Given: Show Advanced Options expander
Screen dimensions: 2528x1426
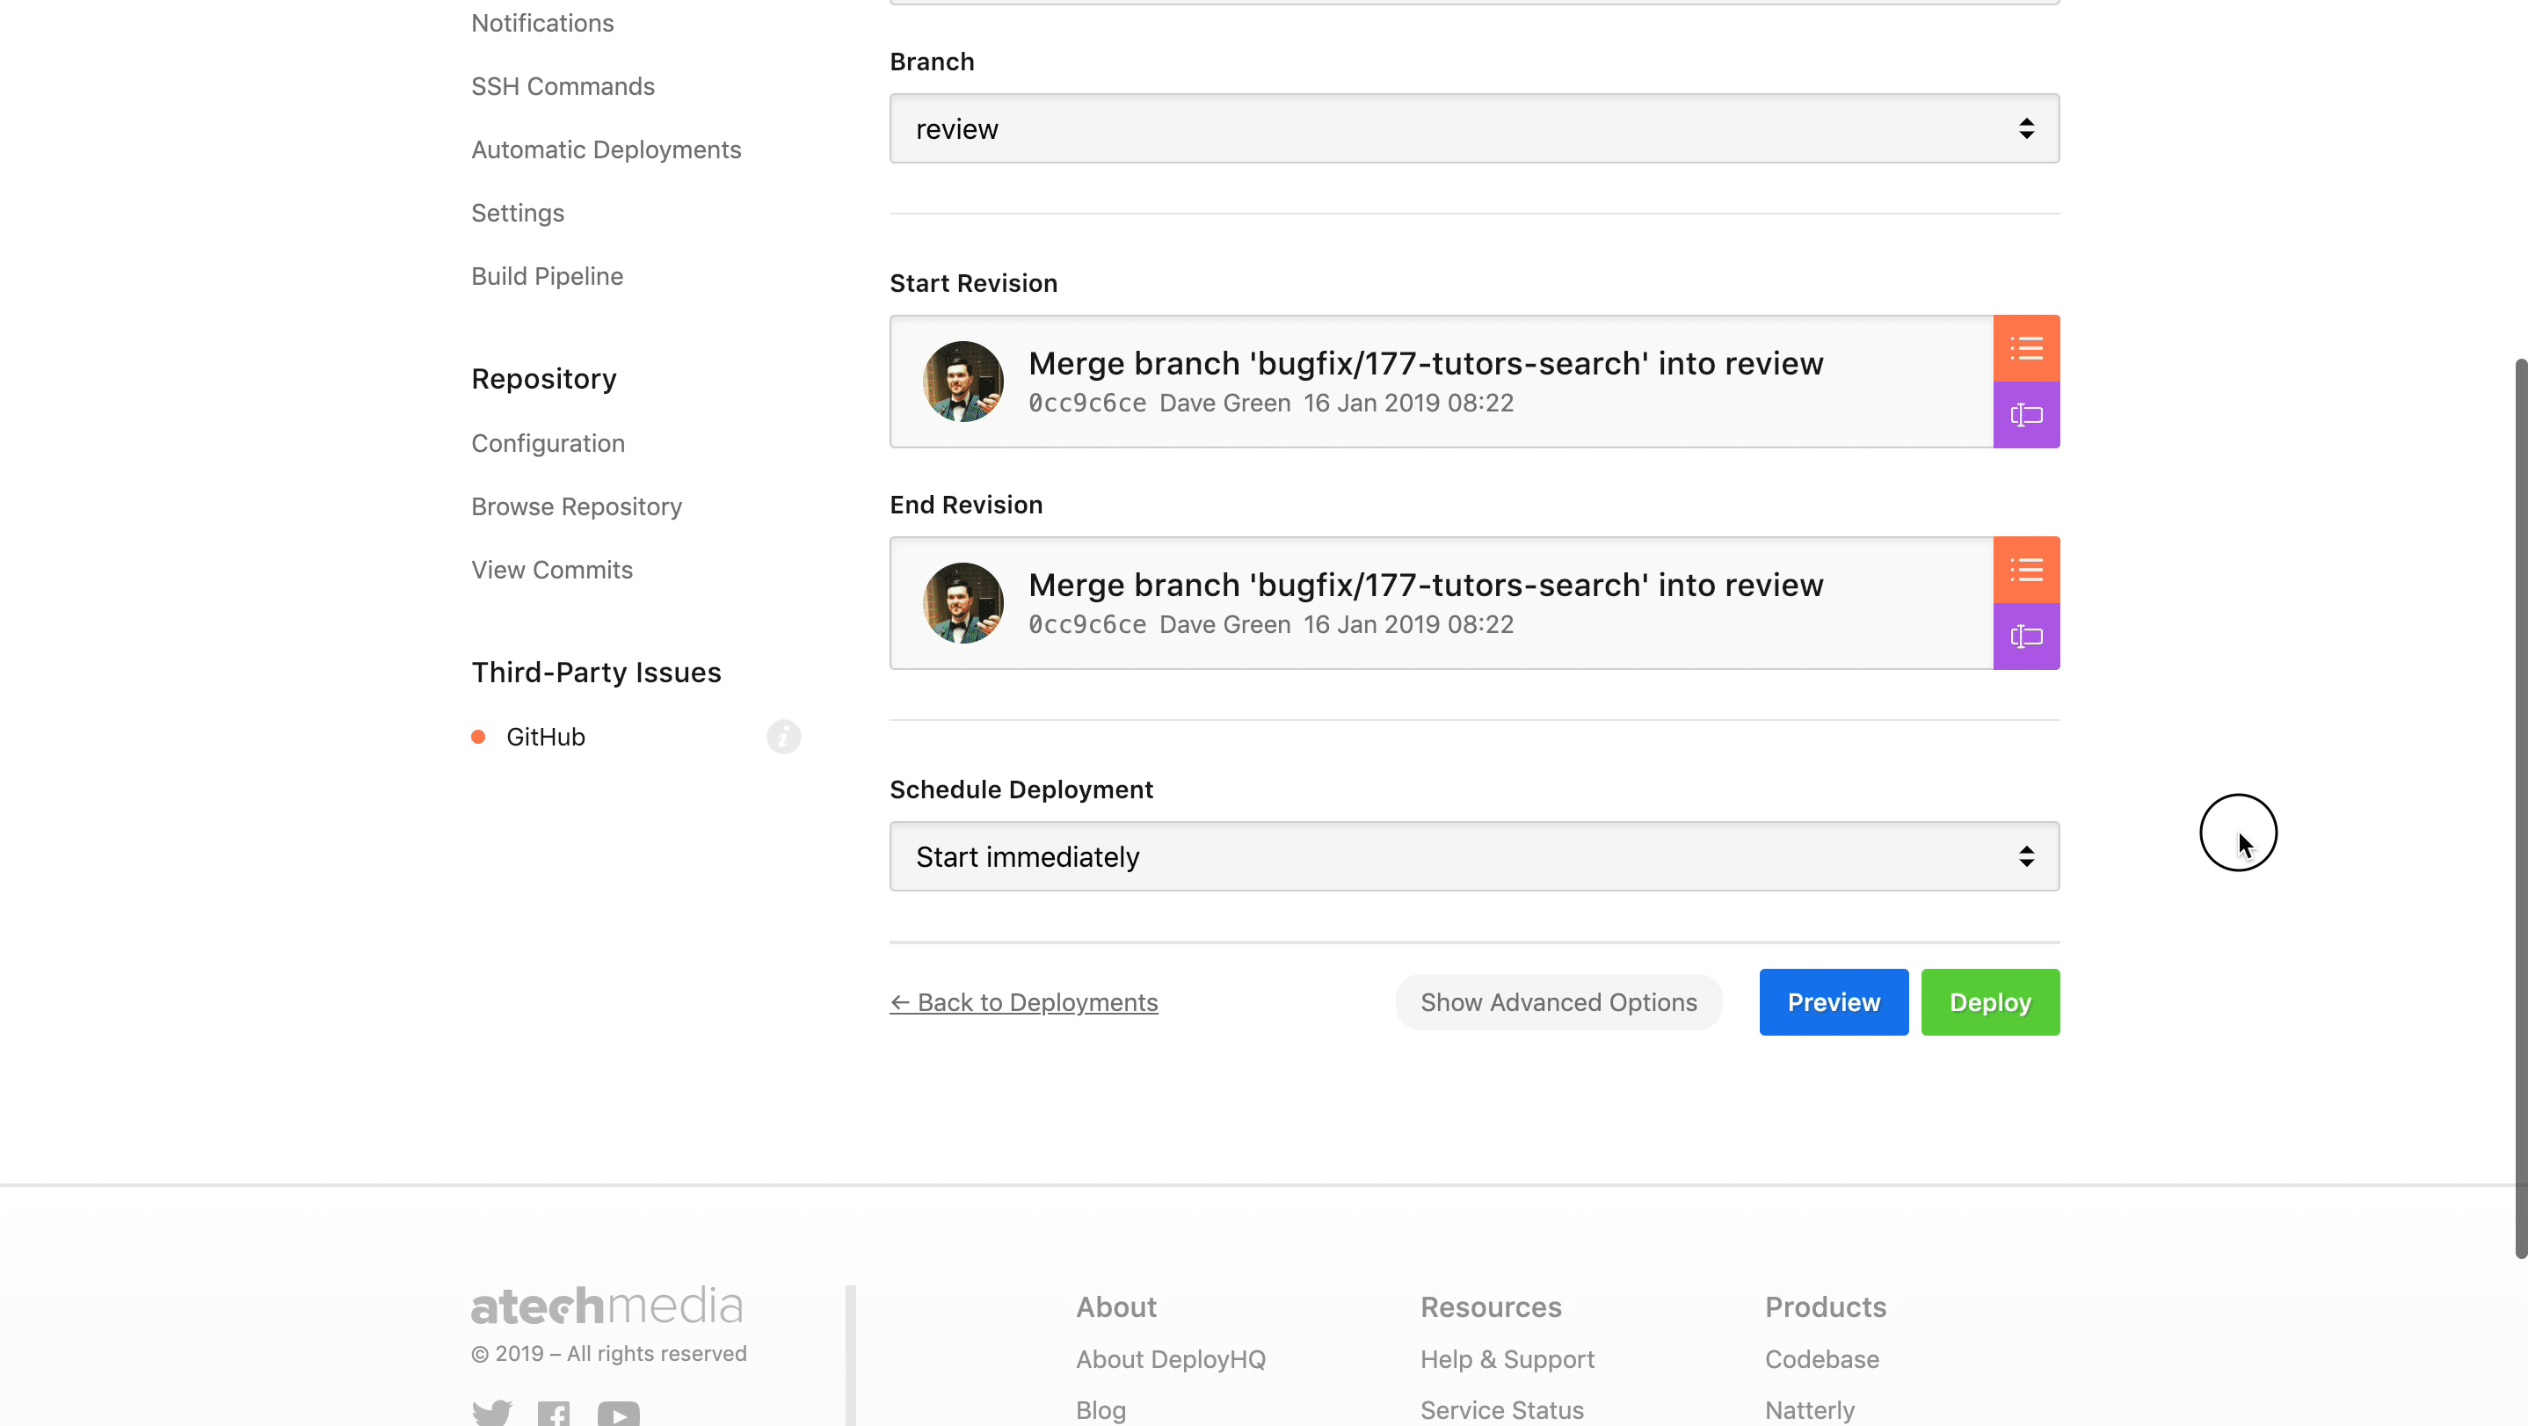Looking at the screenshot, I should (1559, 1002).
